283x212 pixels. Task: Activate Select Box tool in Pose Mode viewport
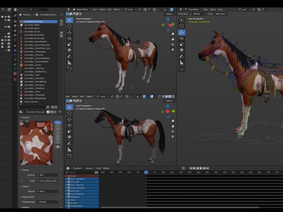pyautogui.click(x=182, y=20)
